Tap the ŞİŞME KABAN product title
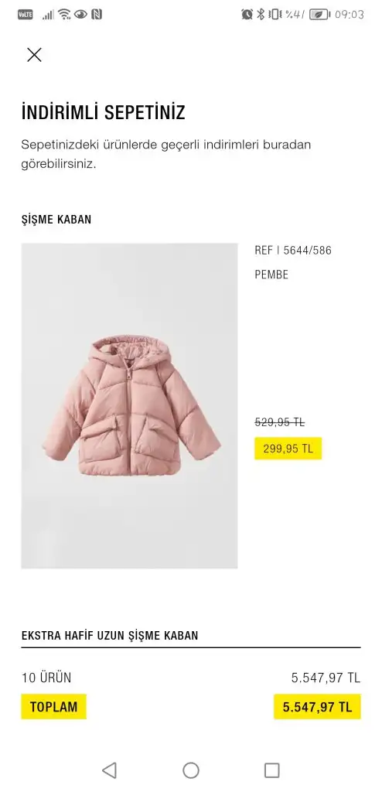Viewport: 382px width, 792px height. 56,220
